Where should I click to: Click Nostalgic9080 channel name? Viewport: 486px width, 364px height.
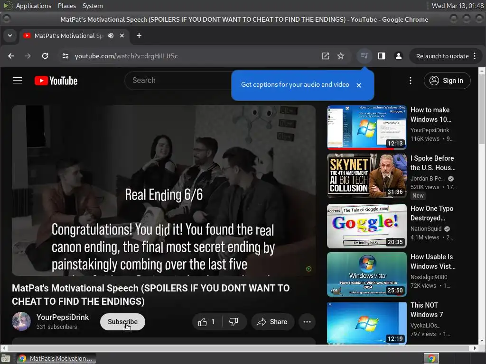429,277
